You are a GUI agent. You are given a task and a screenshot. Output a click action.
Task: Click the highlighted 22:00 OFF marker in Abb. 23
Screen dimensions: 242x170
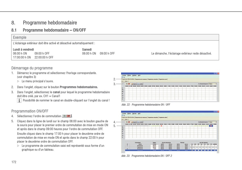point(211,126)
